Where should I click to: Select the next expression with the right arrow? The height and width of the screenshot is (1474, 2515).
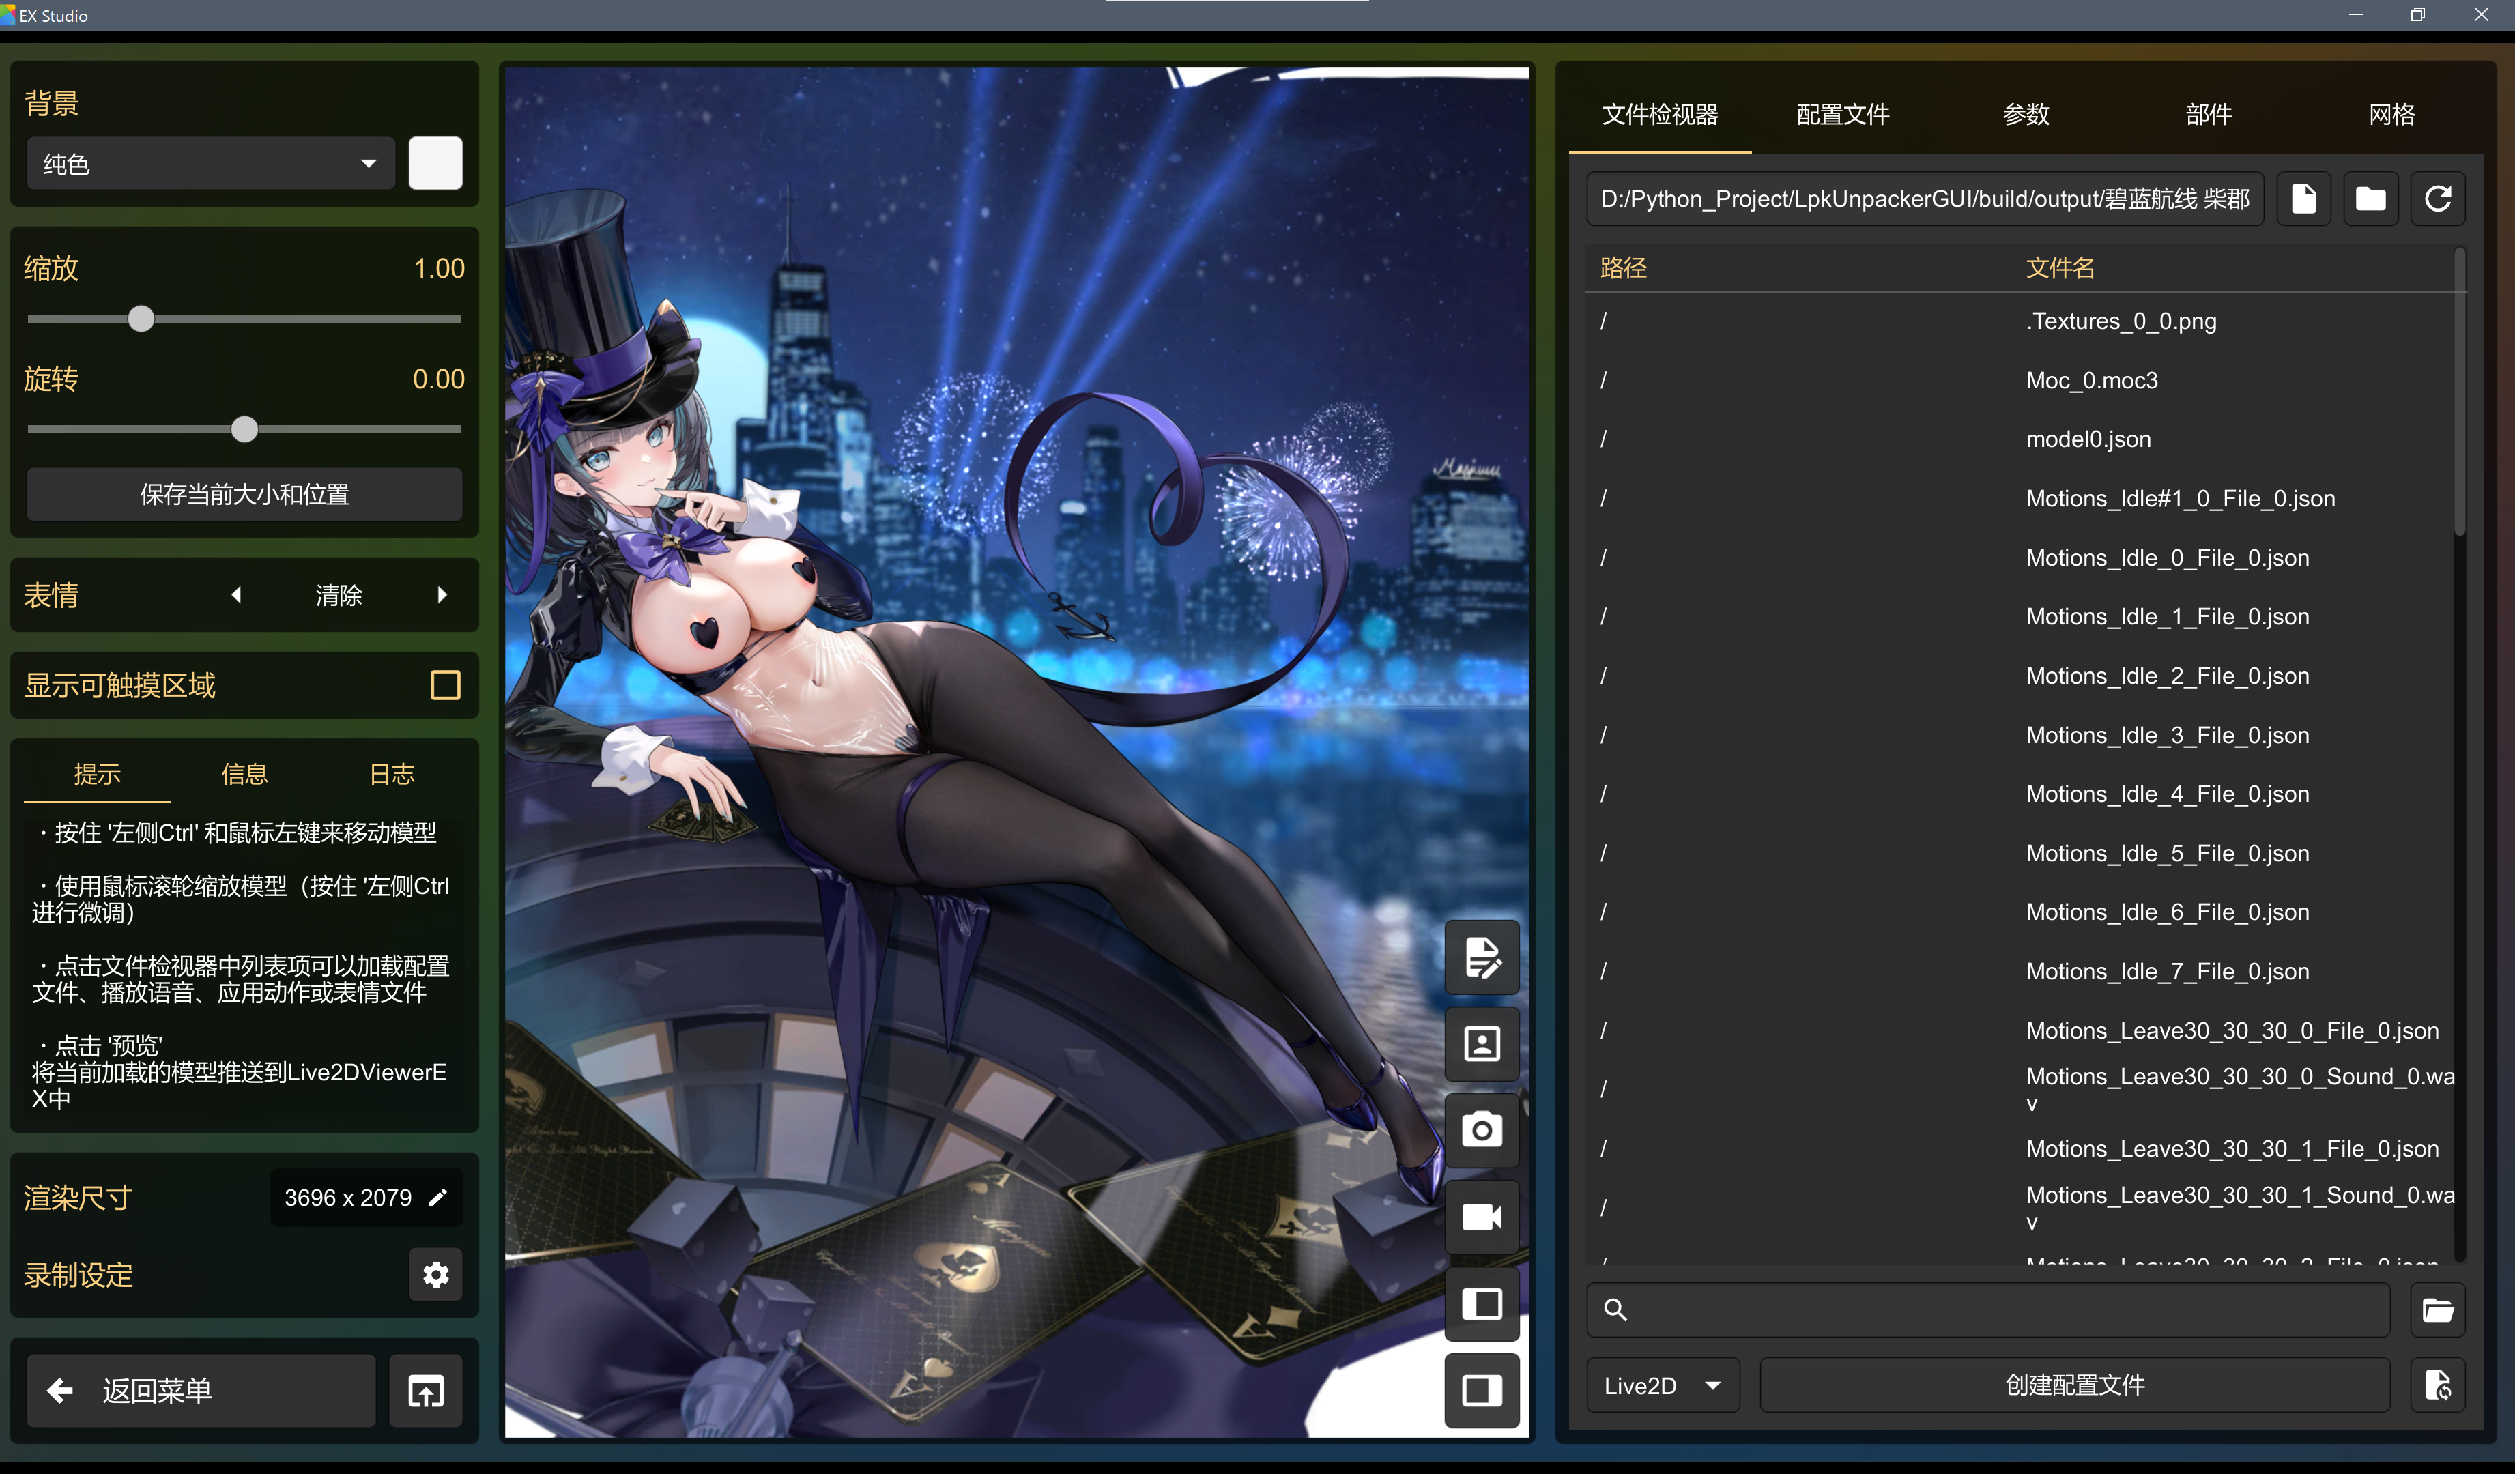(442, 595)
